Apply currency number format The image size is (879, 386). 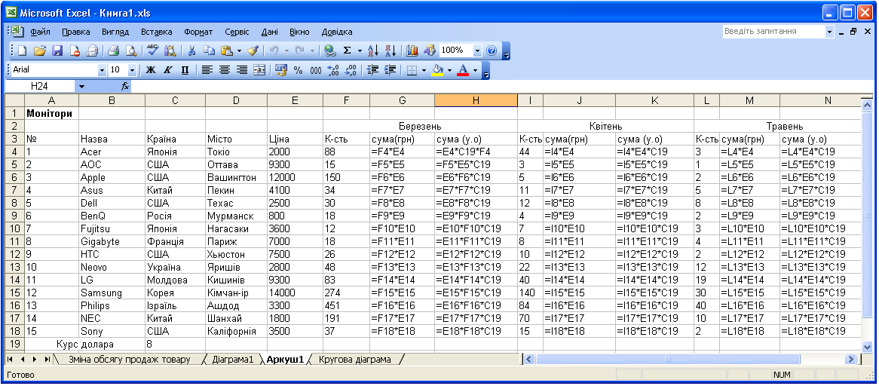pos(281,70)
